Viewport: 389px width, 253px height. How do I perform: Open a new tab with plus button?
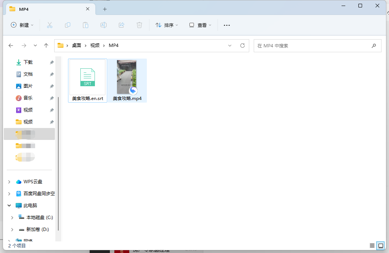click(105, 9)
